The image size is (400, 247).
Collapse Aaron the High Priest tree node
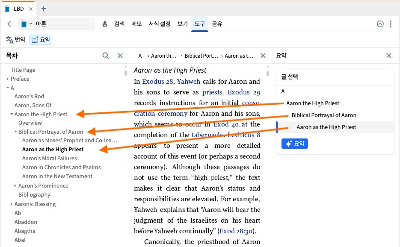tap(12, 114)
